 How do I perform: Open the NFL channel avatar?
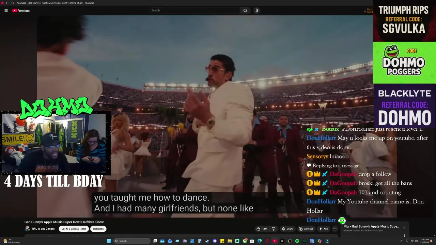tap(27, 229)
